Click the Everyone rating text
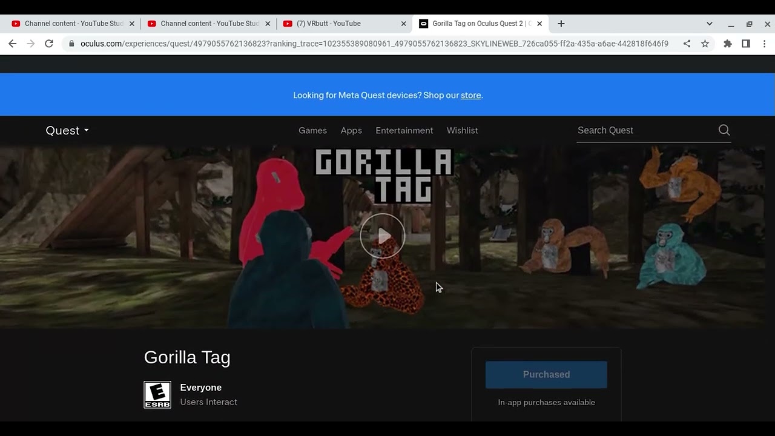The height and width of the screenshot is (436, 775). [201, 388]
